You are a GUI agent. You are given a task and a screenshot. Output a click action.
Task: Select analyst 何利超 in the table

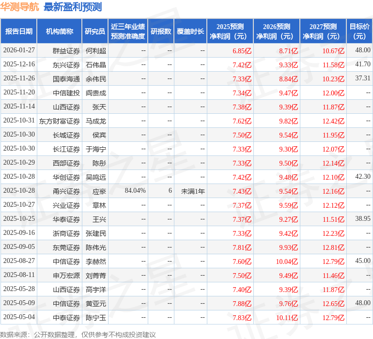point(95,51)
